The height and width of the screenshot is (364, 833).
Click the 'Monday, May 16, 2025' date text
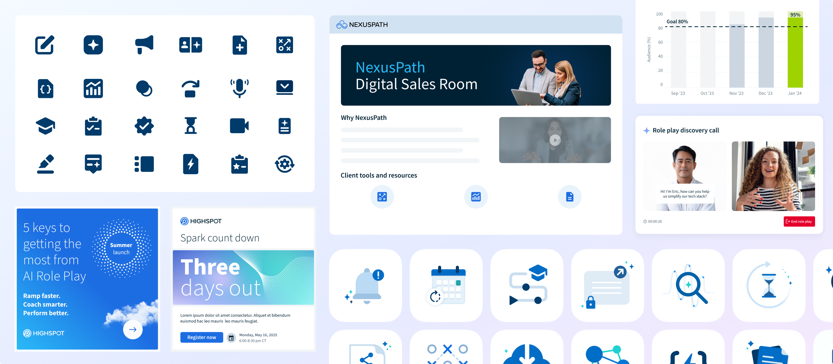click(x=258, y=335)
